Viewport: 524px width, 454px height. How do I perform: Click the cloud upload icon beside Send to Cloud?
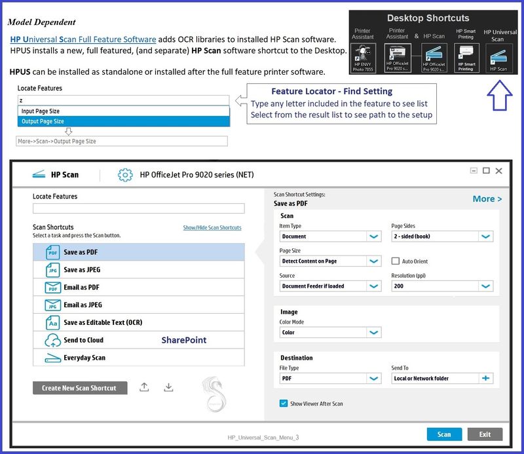[x=53, y=340]
